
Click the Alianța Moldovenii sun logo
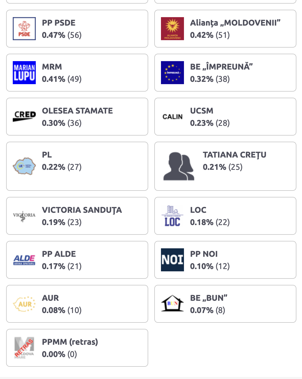click(x=172, y=29)
